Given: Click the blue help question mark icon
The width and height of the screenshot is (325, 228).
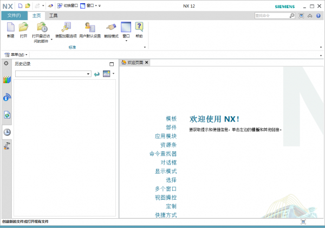Looking at the screenshot, I should [318, 16].
